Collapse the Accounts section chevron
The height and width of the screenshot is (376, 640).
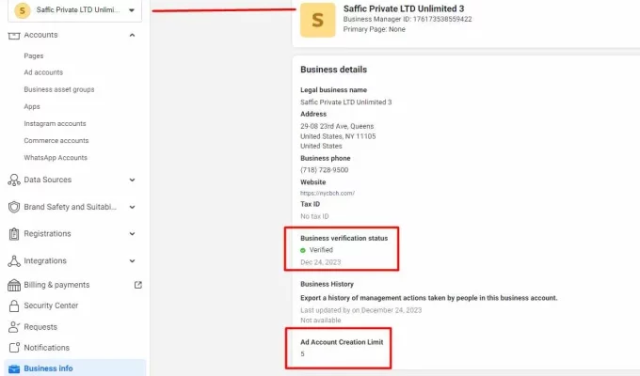(133, 35)
